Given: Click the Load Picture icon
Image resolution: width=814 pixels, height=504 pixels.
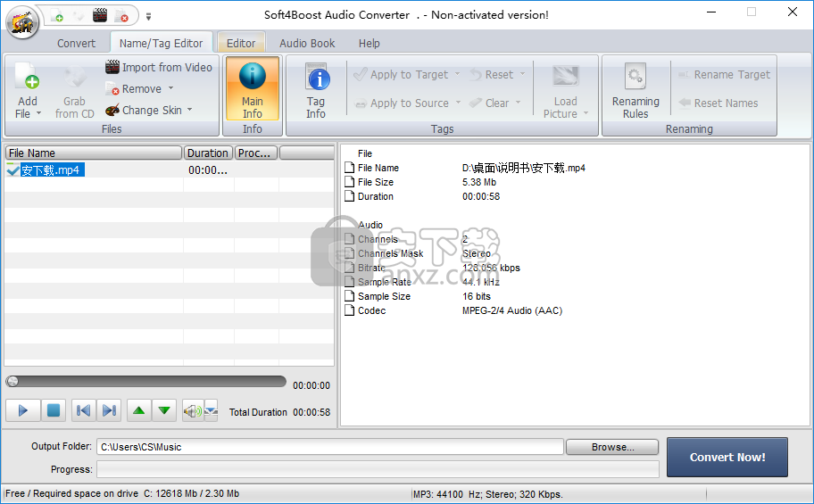Looking at the screenshot, I should pyautogui.click(x=565, y=77).
